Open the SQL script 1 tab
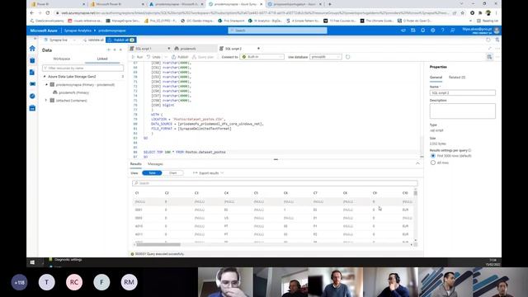Image resolution: width=528 pixels, height=297 pixels. coord(144,49)
